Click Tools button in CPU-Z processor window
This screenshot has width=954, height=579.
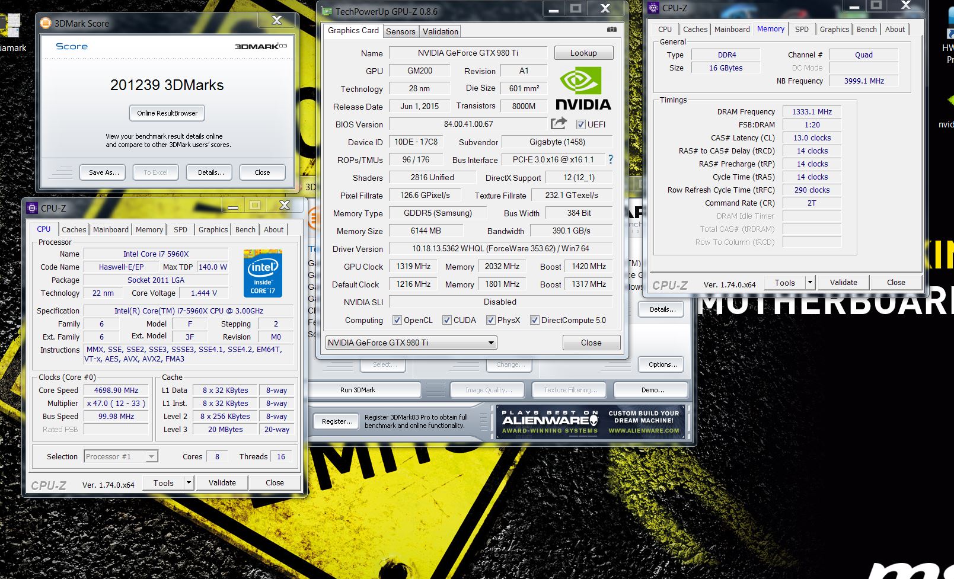click(164, 482)
